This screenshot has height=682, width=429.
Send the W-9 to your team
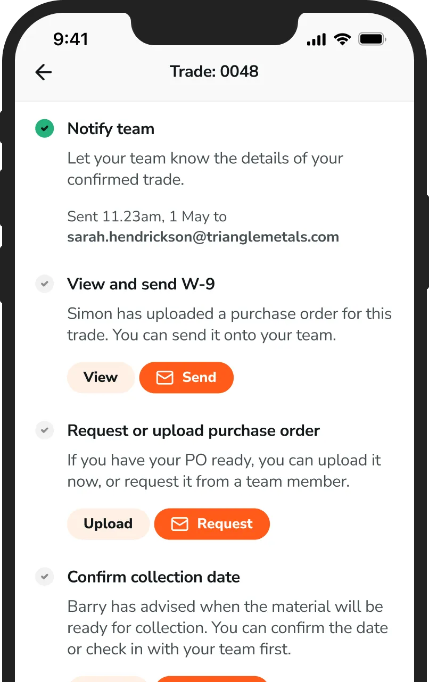coord(186,378)
